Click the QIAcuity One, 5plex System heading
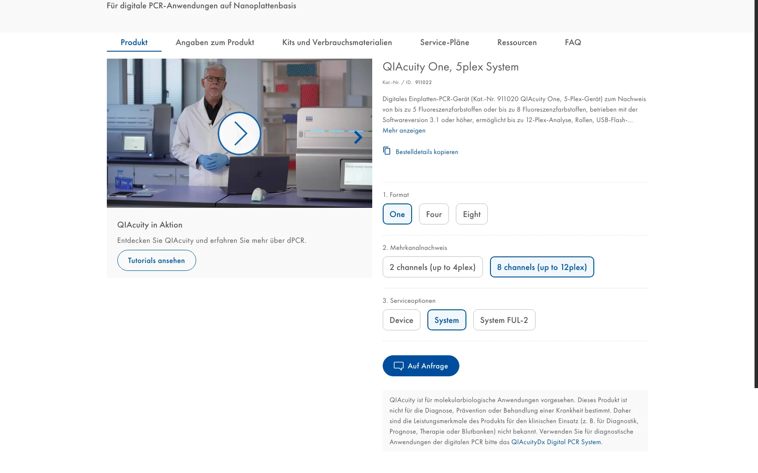 pyautogui.click(x=451, y=67)
